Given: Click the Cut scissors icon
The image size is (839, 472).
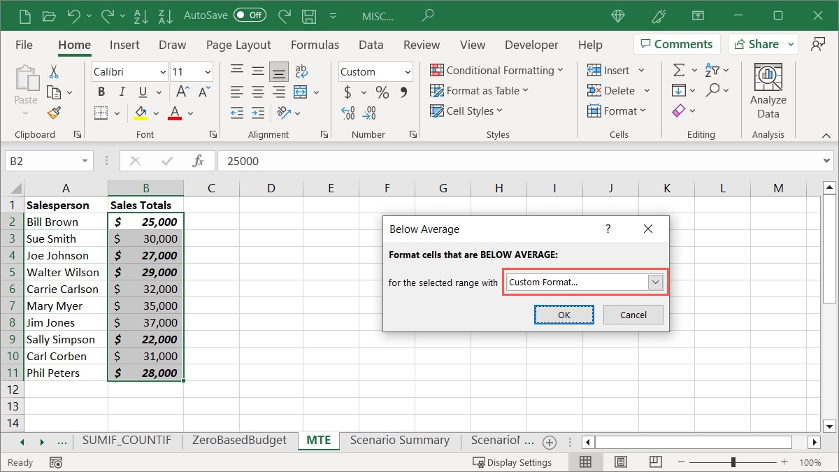Looking at the screenshot, I should 54,71.
